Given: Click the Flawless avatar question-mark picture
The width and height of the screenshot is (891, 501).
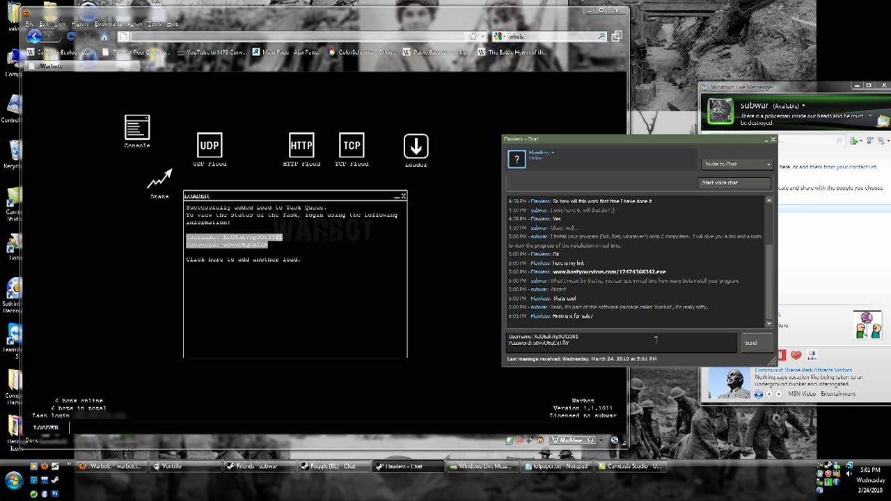Looking at the screenshot, I should pos(517,159).
